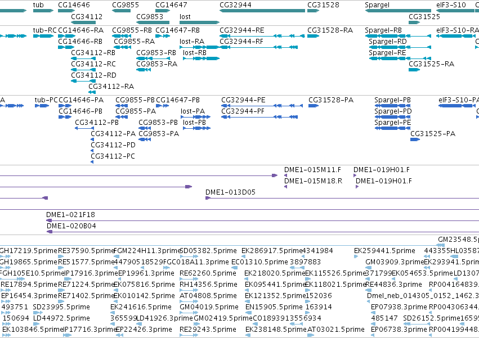Select the Spargel gene label
This screenshot has width=479, height=338.
point(377,5)
